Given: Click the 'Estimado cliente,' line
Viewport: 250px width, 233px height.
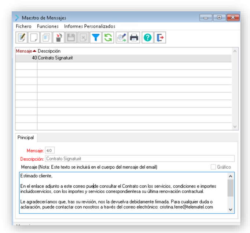Looking at the screenshot, I should coord(36,176).
